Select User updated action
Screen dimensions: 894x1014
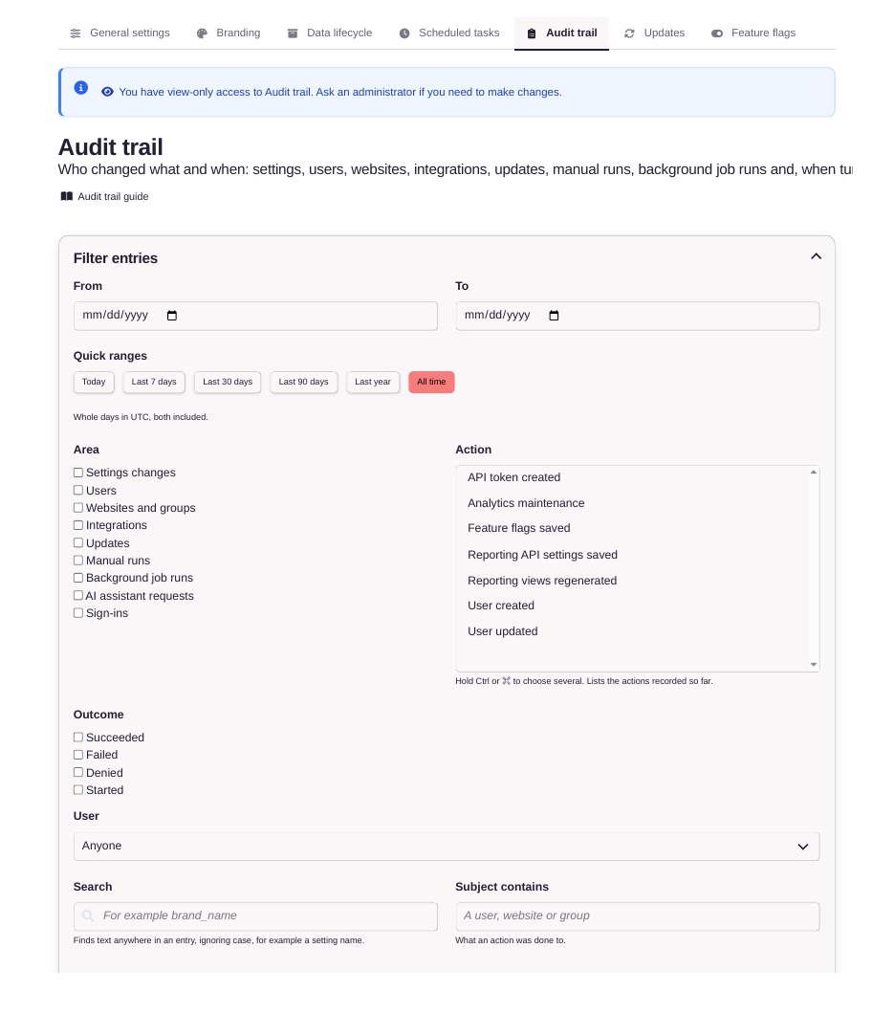click(x=632, y=631)
